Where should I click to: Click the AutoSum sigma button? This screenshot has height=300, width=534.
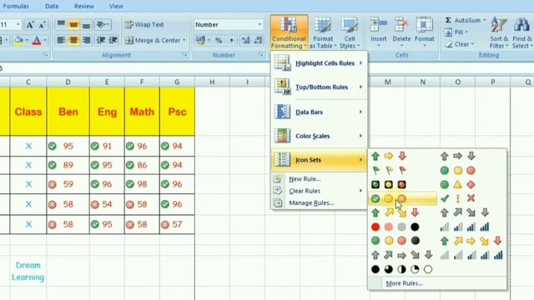(x=449, y=20)
